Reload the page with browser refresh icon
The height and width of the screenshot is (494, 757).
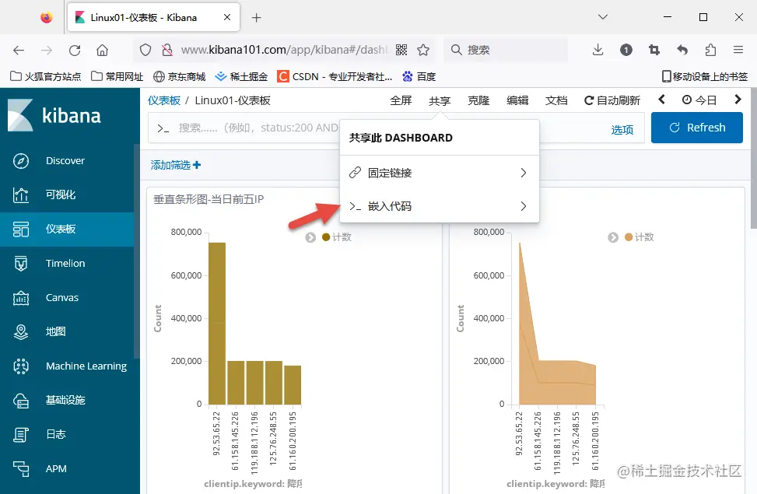point(75,50)
